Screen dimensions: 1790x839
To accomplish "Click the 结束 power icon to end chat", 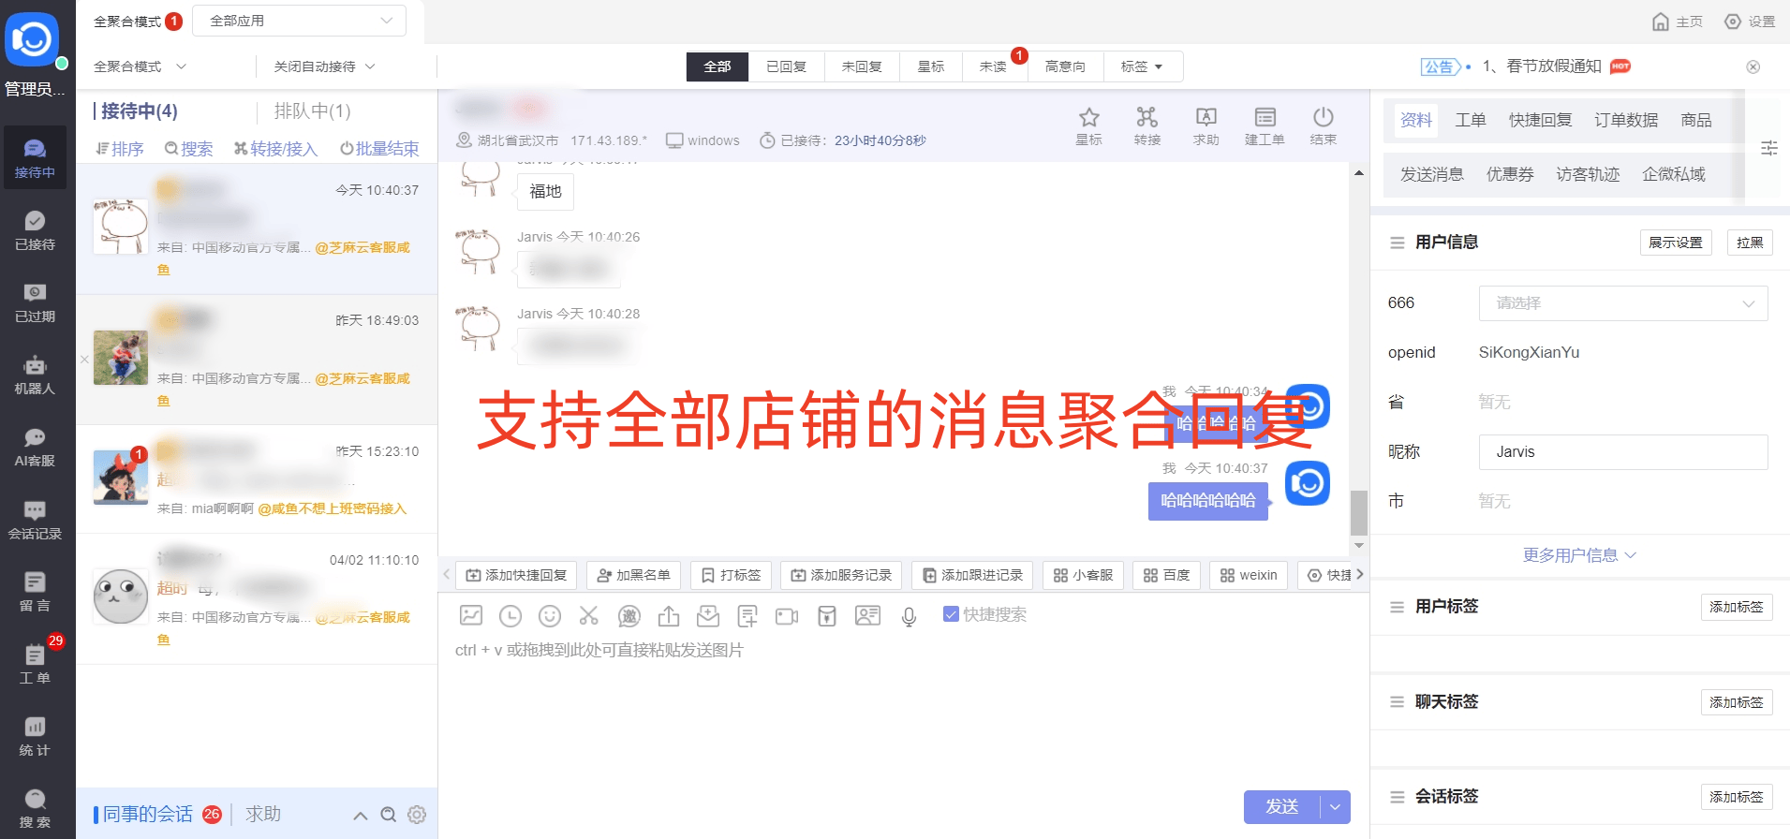I will 1323,118.
